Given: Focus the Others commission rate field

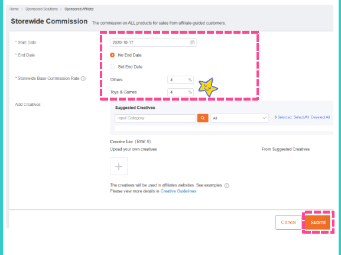Looking at the screenshot, I should pos(180,80).
